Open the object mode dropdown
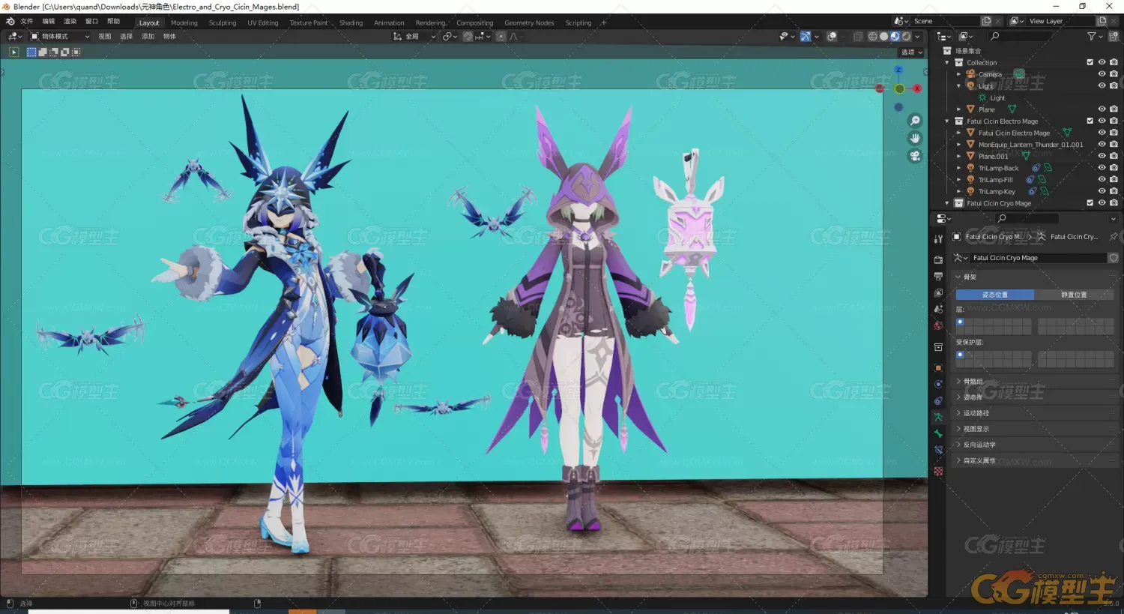This screenshot has width=1124, height=614. pos(59,36)
